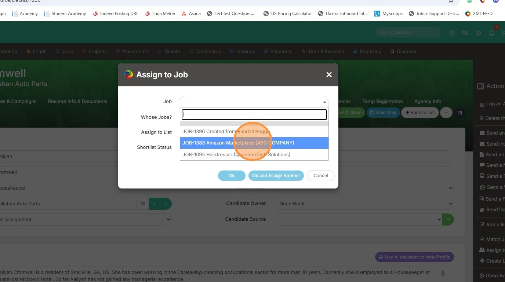Click Create L... action
Viewport: 505px width, 282px height.
pyautogui.click(x=492, y=261)
